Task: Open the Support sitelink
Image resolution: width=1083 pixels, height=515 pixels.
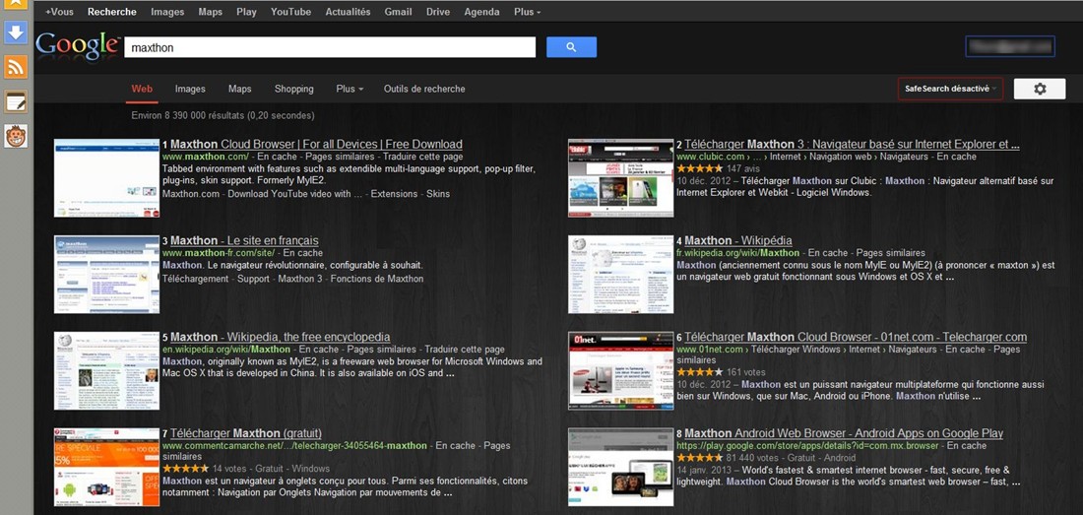Action: (253, 279)
